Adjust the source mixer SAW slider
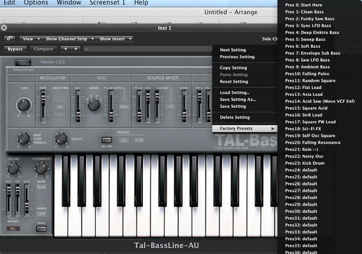This screenshot has width=362, height=254. (148, 107)
